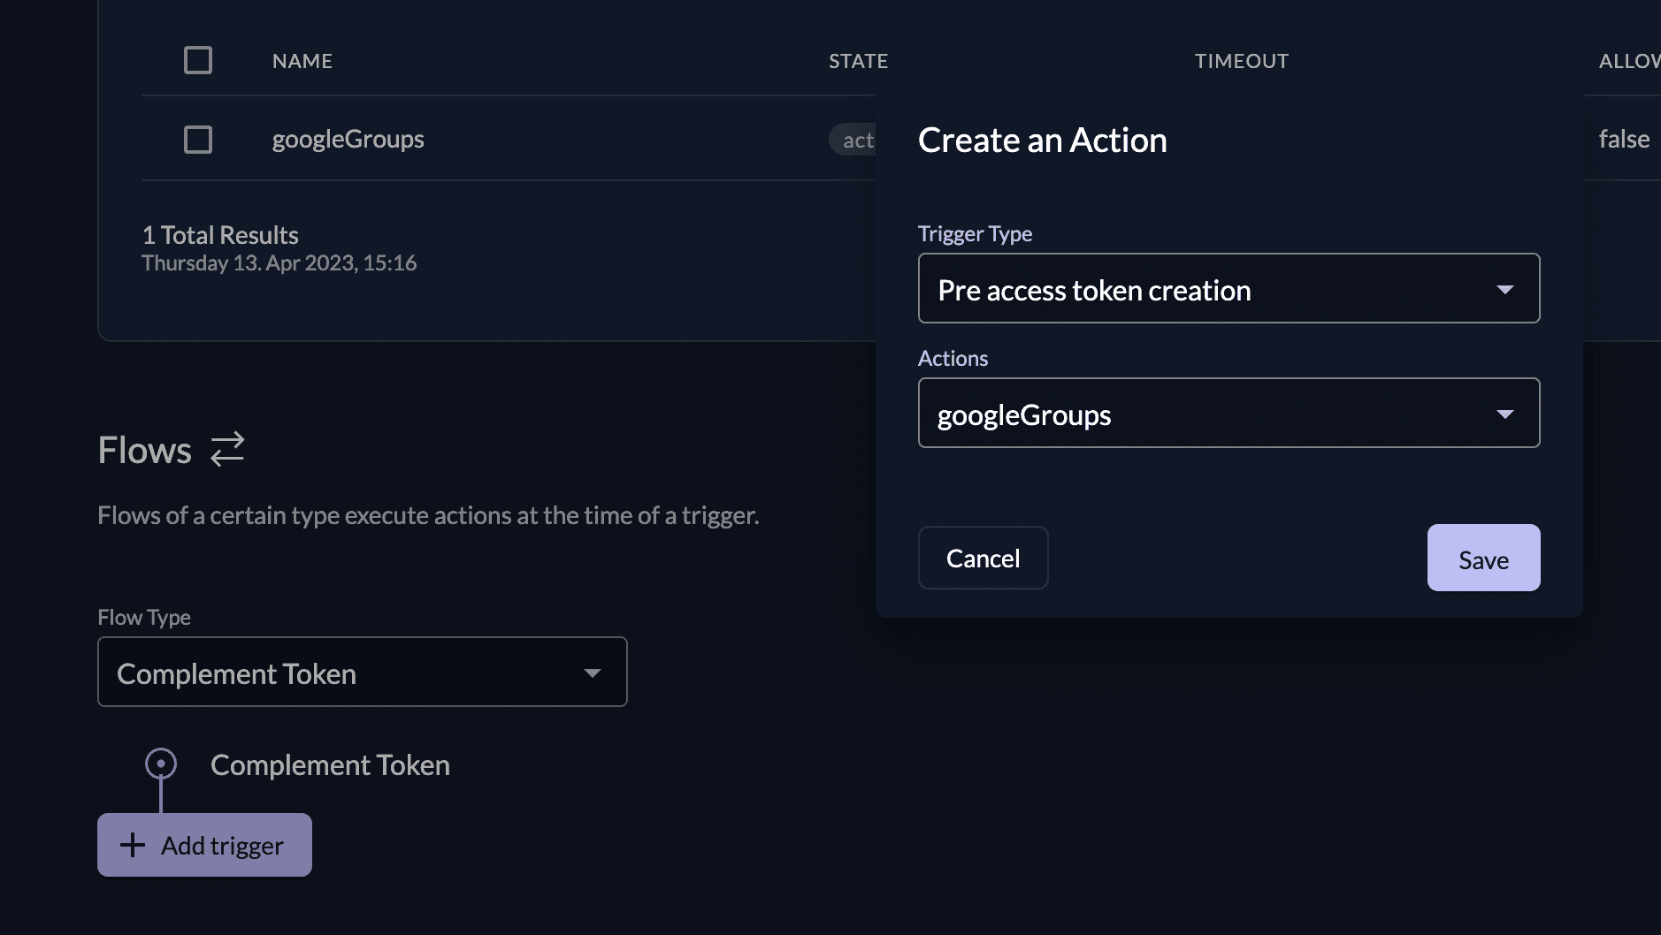This screenshot has height=935, width=1661.
Task: Open the Flow Type field showing Complement Token
Action: pyautogui.click(x=345, y=673)
